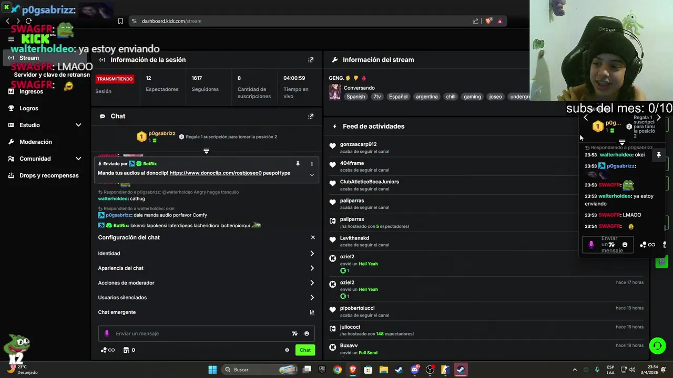Click the gaming stream tag
The image size is (673, 378).
click(472, 97)
